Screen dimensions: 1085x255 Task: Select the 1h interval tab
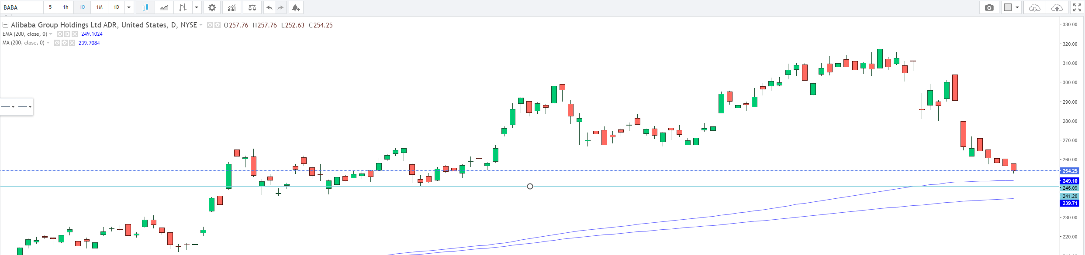click(x=66, y=7)
